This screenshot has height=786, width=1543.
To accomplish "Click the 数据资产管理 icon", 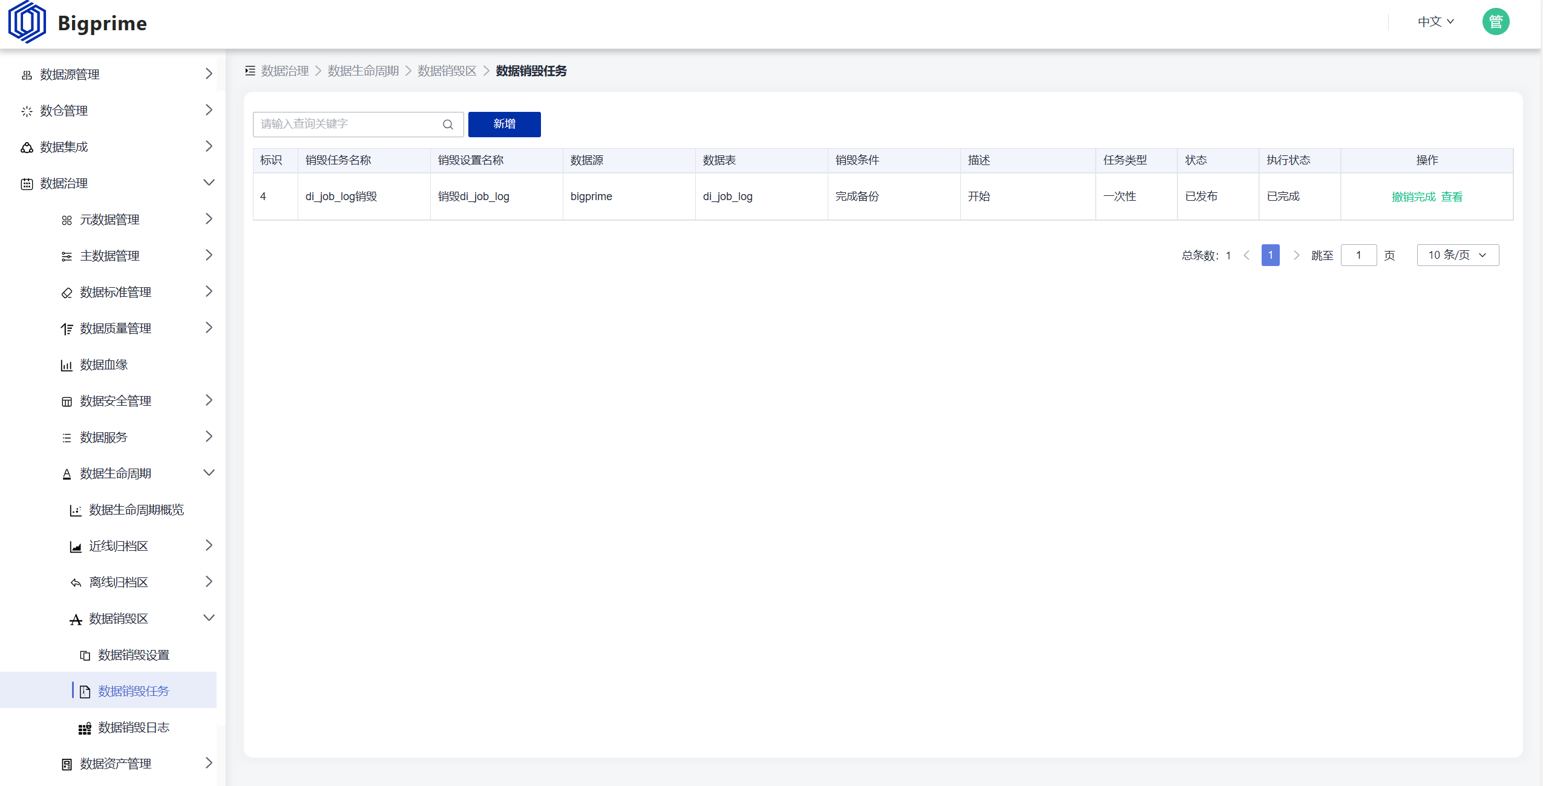I will pos(67,764).
